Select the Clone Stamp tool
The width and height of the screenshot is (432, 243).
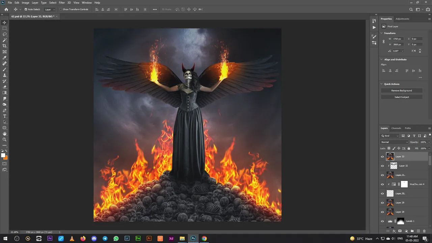pos(4,75)
